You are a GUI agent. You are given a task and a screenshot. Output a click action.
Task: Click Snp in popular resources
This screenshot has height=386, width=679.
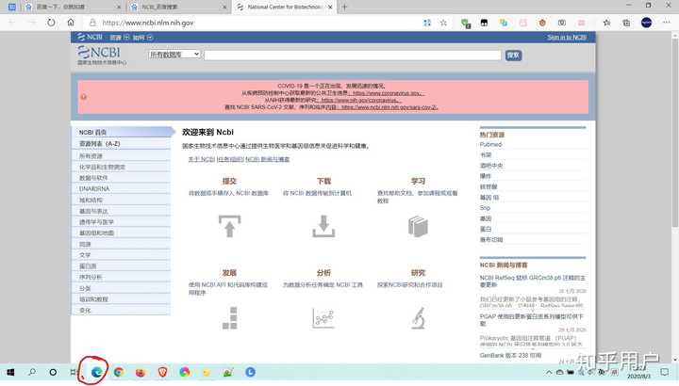click(485, 208)
